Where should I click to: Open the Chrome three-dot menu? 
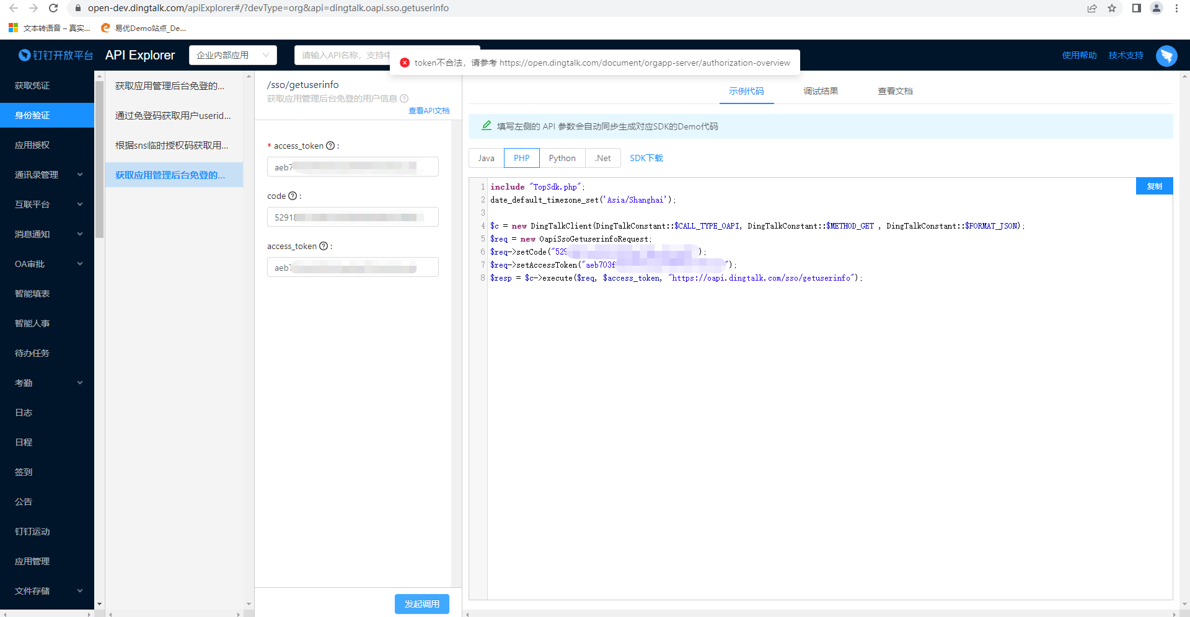pos(1176,8)
